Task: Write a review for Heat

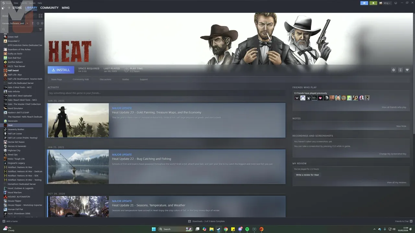Action: [x=307, y=175]
